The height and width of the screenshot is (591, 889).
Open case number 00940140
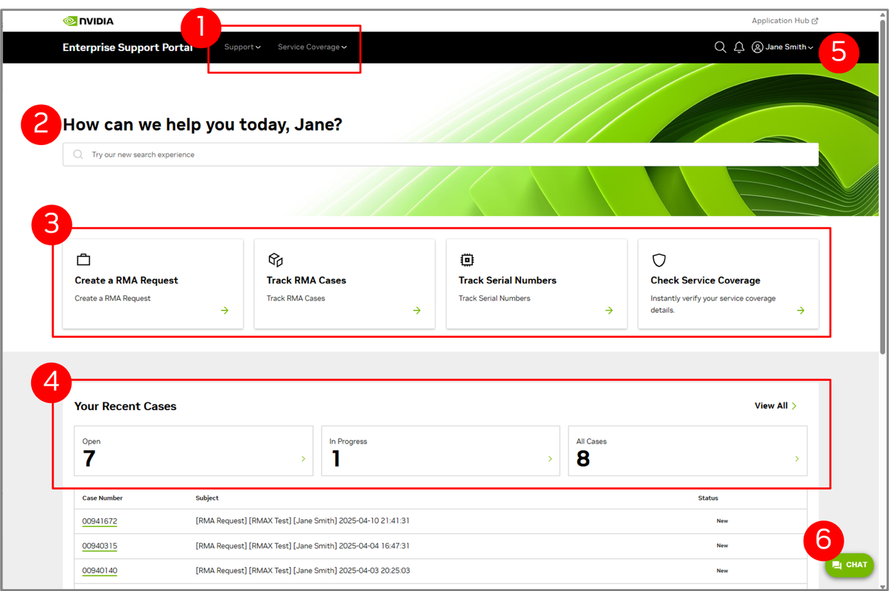click(100, 571)
